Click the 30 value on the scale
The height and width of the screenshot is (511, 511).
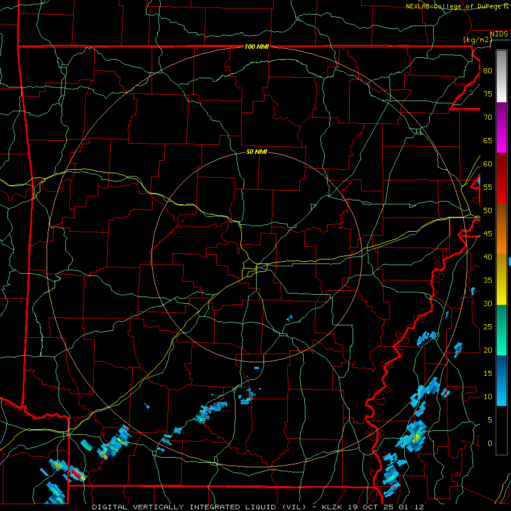(x=488, y=304)
